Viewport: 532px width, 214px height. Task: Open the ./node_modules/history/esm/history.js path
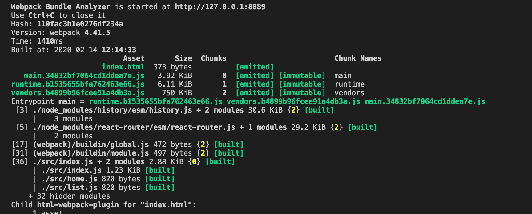(x=112, y=110)
